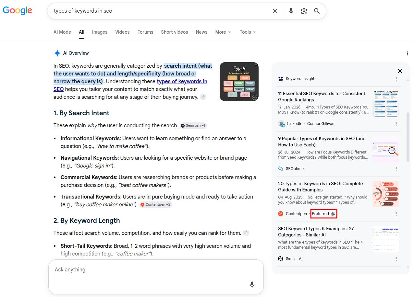Screen dimensions: 414x297
Task: Open three-dot menu for Keyword Insights source
Action: [x=396, y=79]
